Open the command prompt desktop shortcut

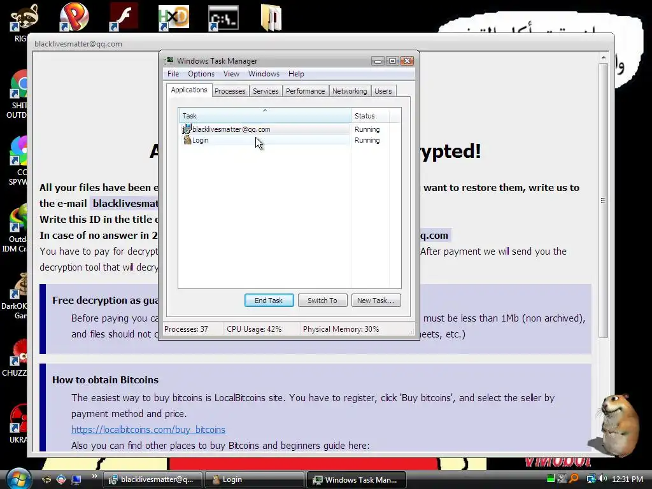(x=223, y=18)
